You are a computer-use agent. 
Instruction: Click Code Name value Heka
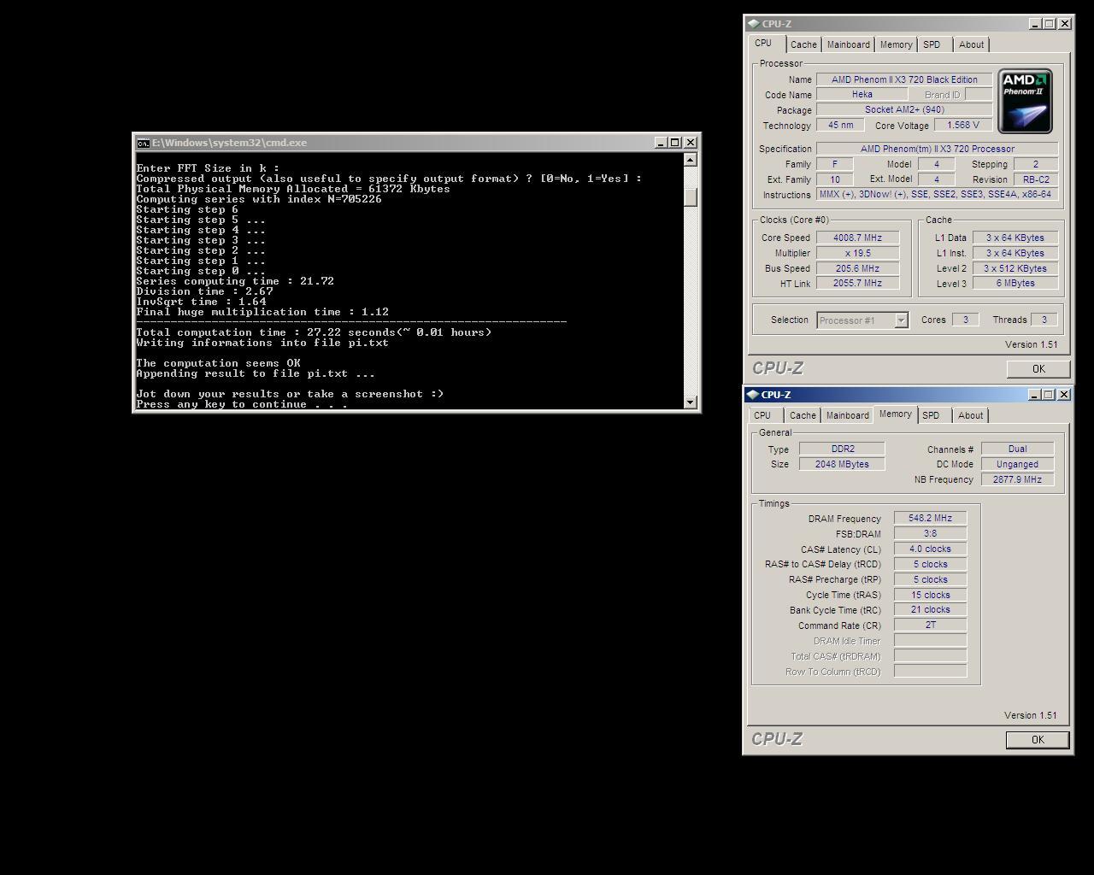pyautogui.click(x=862, y=95)
